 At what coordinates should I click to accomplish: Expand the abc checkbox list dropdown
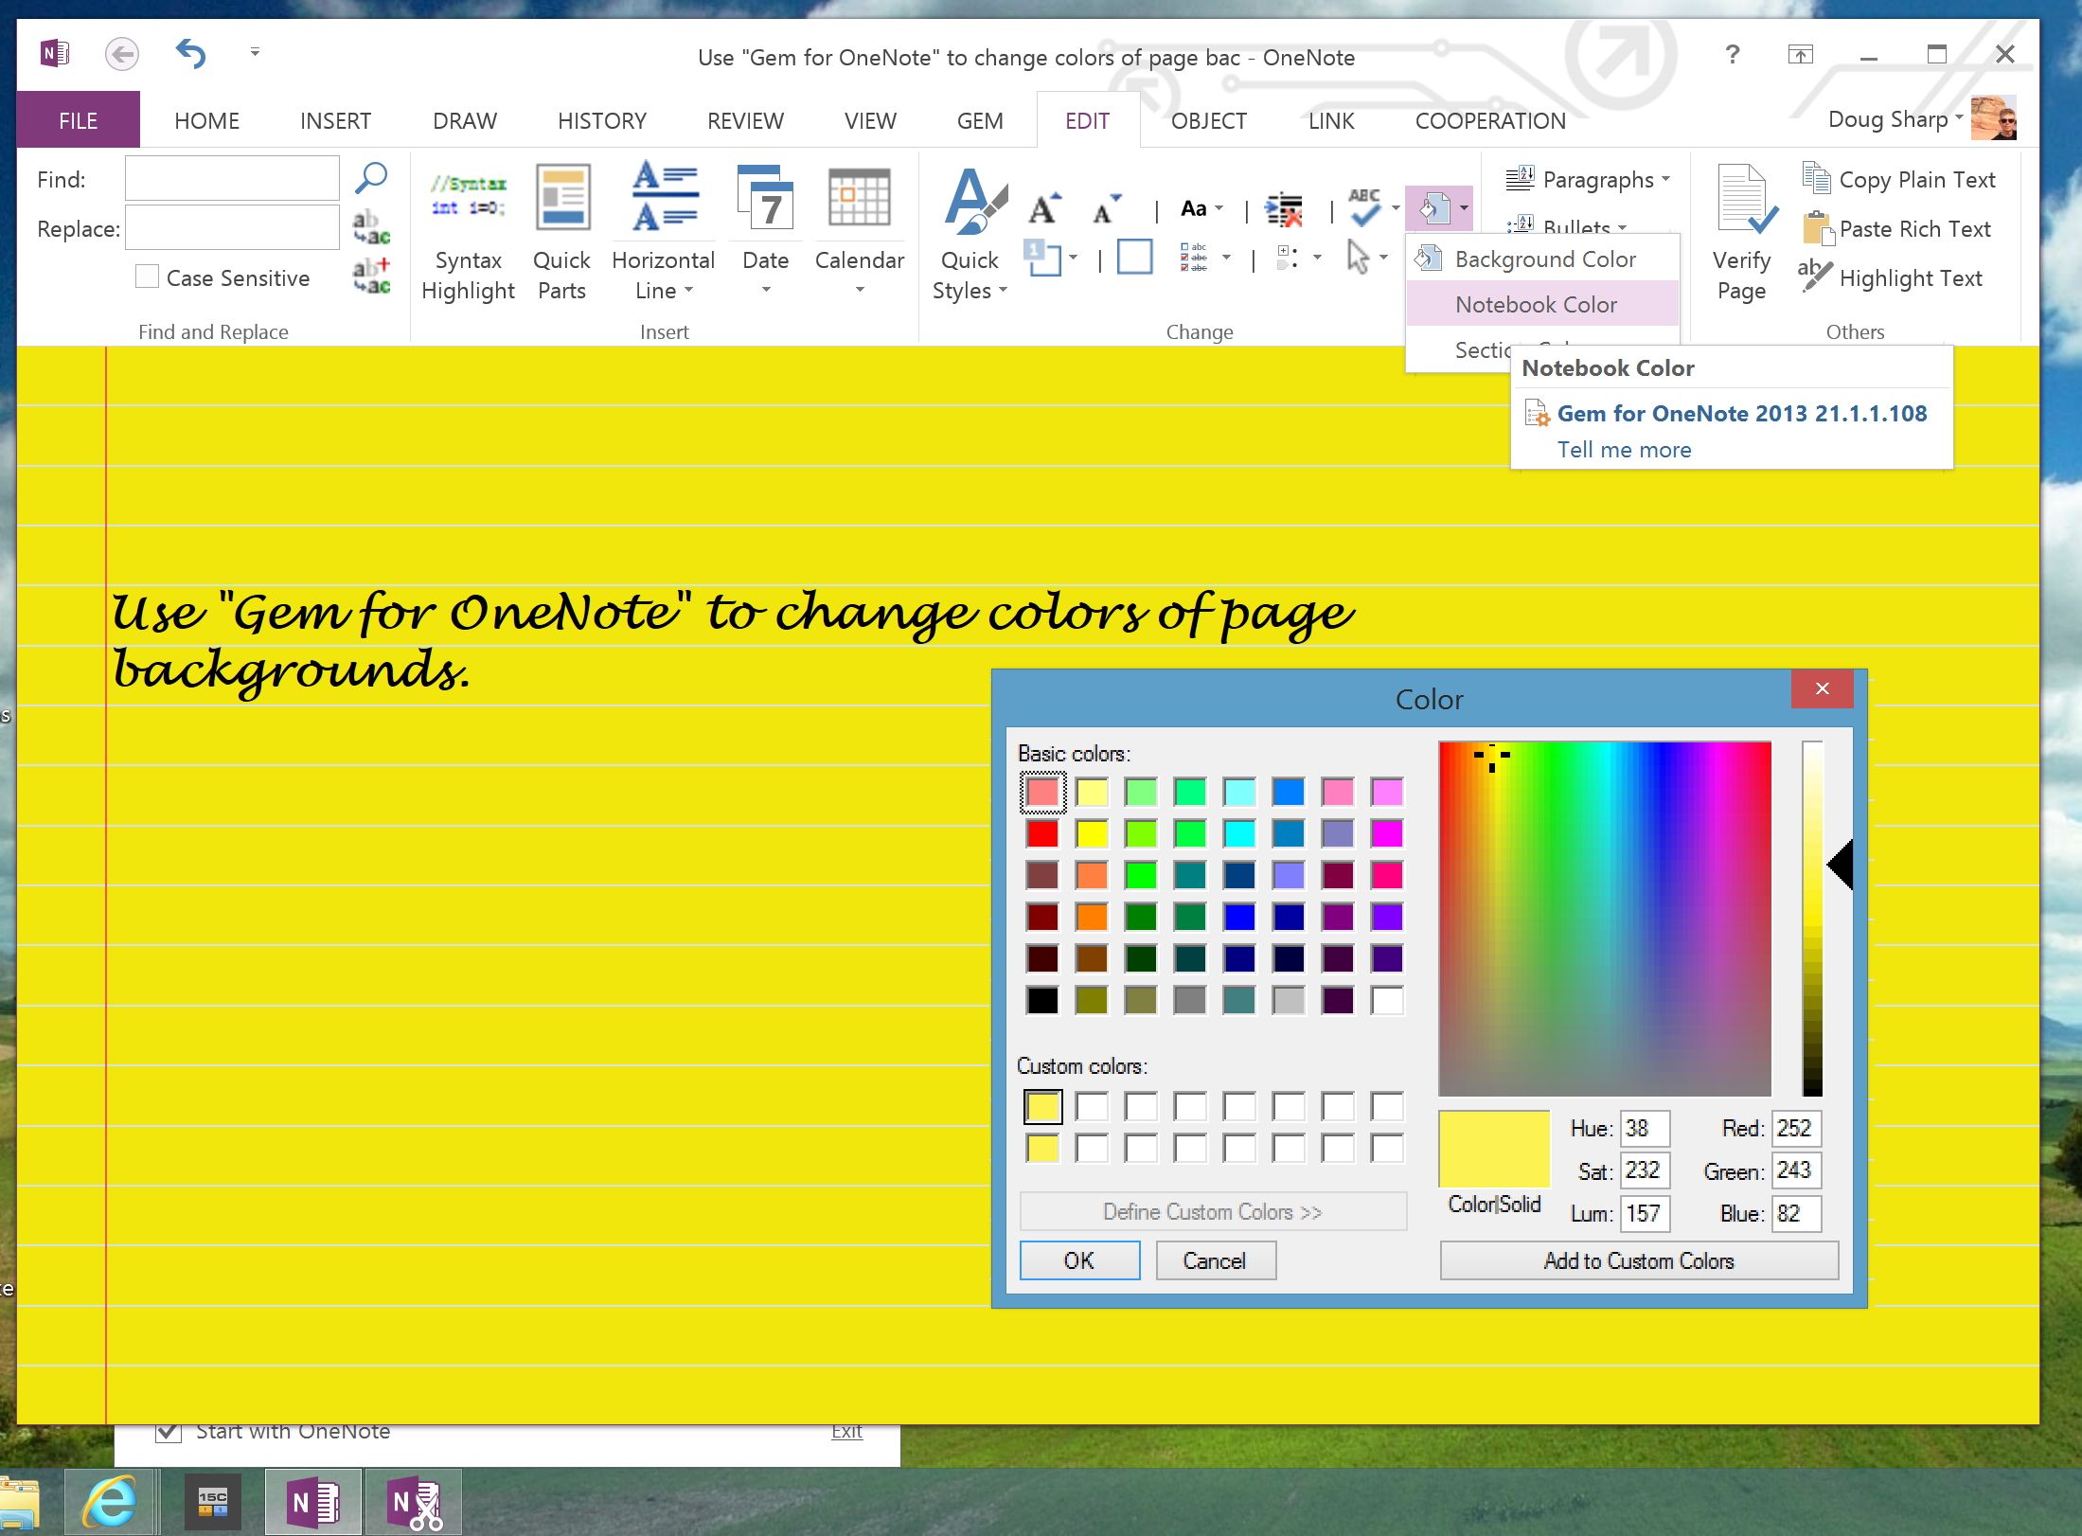(1226, 257)
